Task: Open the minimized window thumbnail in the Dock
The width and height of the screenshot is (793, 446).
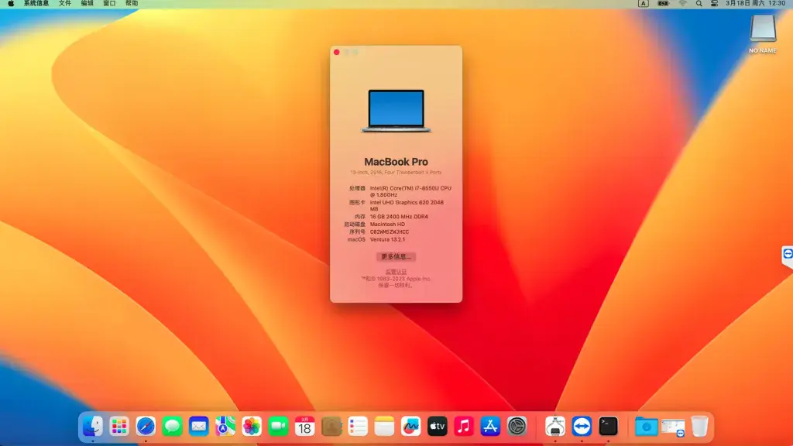Action: (673, 427)
